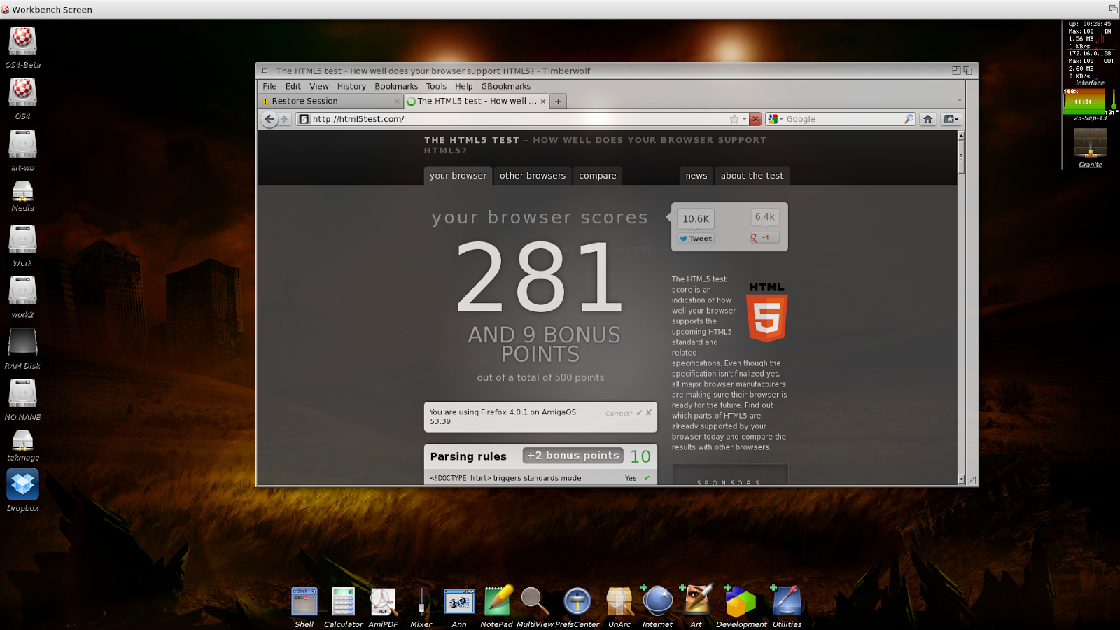This screenshot has height=630, width=1120.
Task: Open the 'compare' page tab
Action: click(598, 176)
